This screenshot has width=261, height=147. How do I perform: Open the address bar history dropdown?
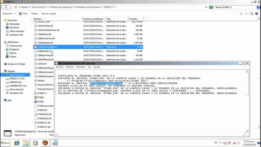206,7
